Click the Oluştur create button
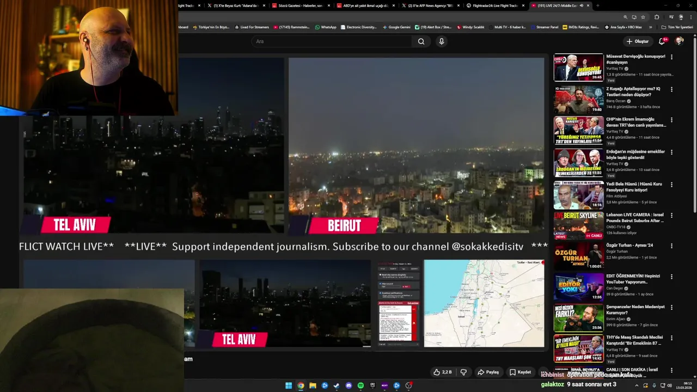The image size is (697, 392). [x=637, y=41]
